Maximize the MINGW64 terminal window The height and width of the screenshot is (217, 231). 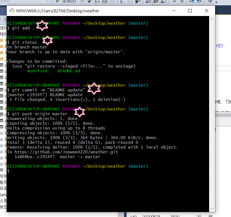(x=190, y=11)
